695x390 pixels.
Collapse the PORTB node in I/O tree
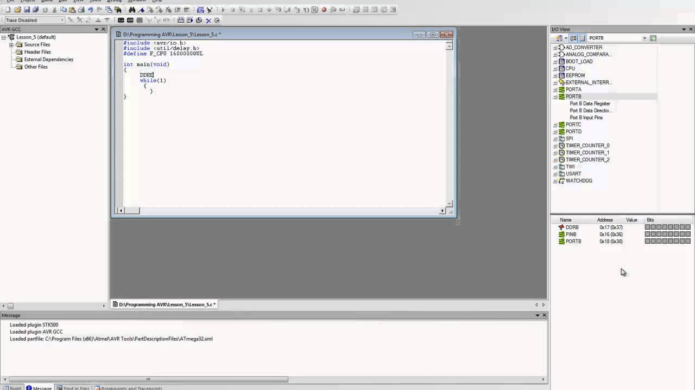tap(555, 96)
